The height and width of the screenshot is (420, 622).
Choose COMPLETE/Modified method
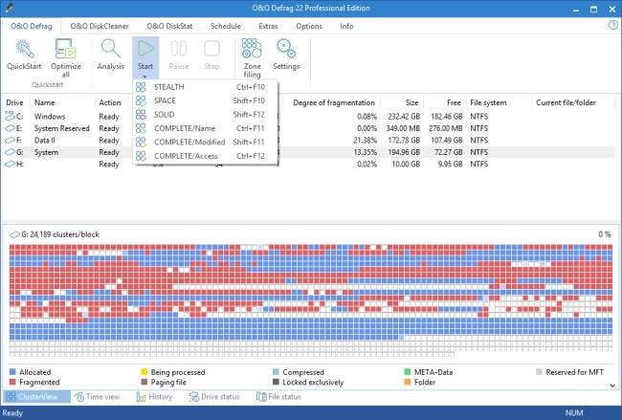pos(206,142)
